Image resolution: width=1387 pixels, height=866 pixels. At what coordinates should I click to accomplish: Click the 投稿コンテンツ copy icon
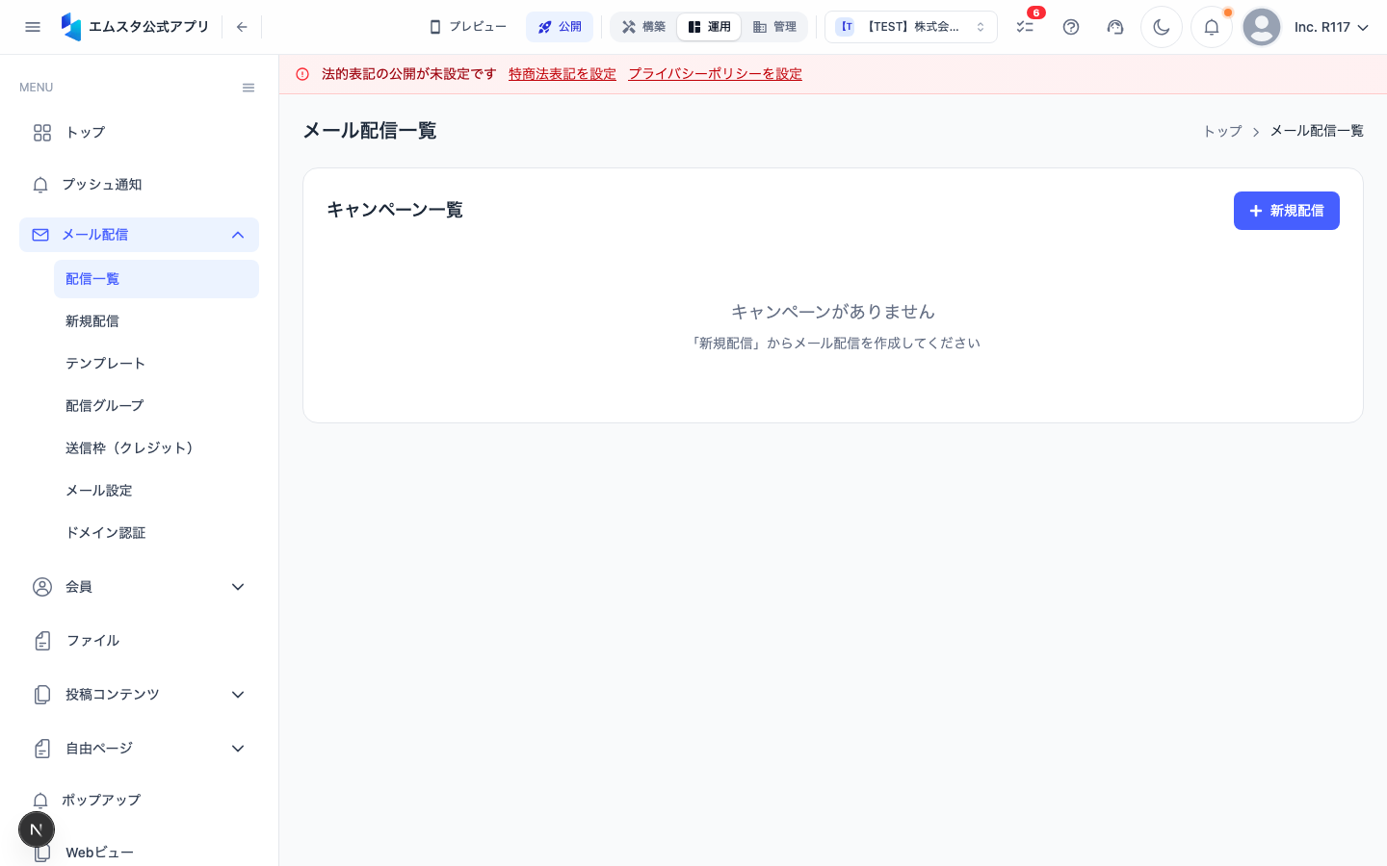pyautogui.click(x=42, y=695)
